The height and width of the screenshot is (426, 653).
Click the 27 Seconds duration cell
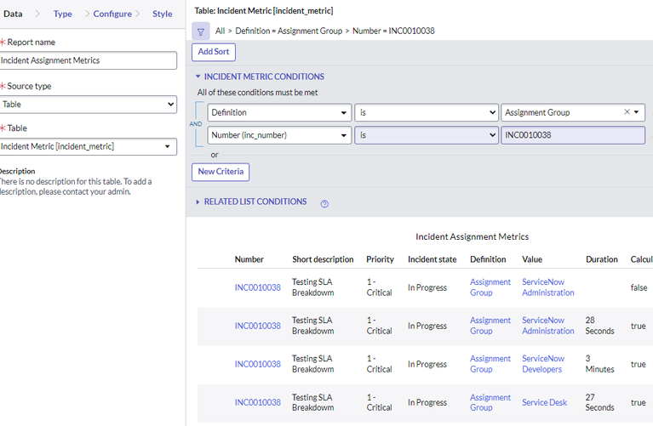pyautogui.click(x=599, y=402)
